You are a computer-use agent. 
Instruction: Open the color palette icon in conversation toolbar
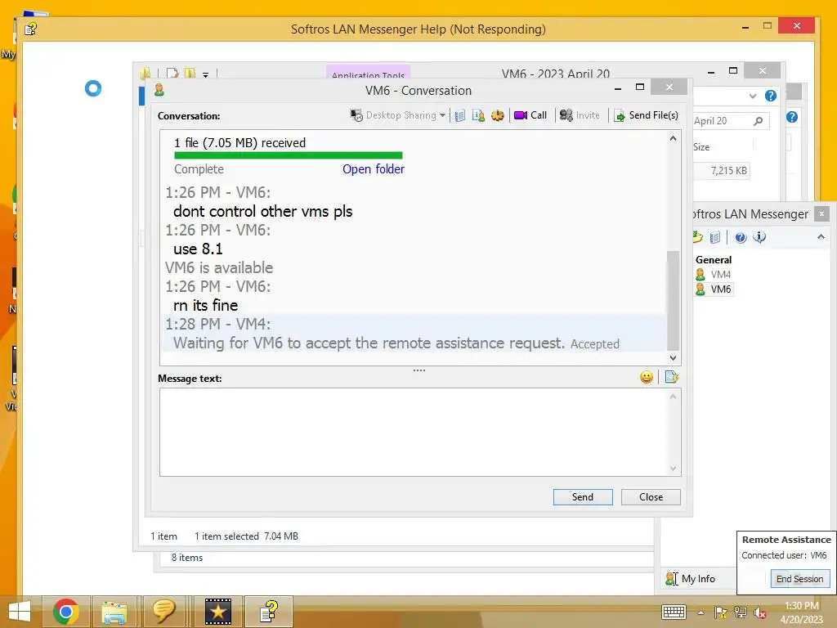(498, 115)
